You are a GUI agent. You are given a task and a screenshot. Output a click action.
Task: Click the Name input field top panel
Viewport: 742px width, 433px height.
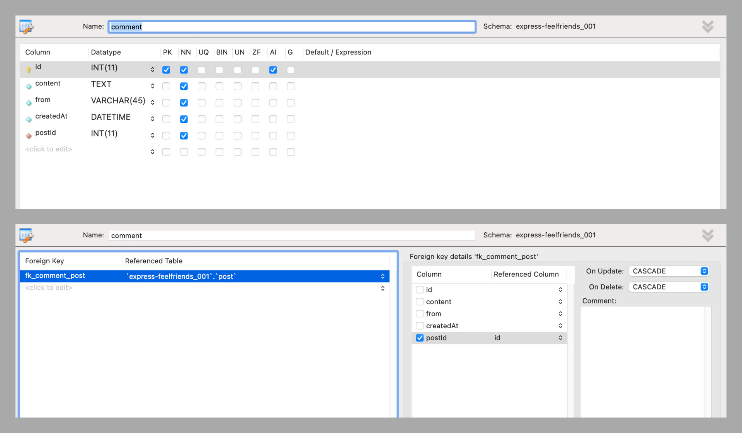[x=291, y=26]
